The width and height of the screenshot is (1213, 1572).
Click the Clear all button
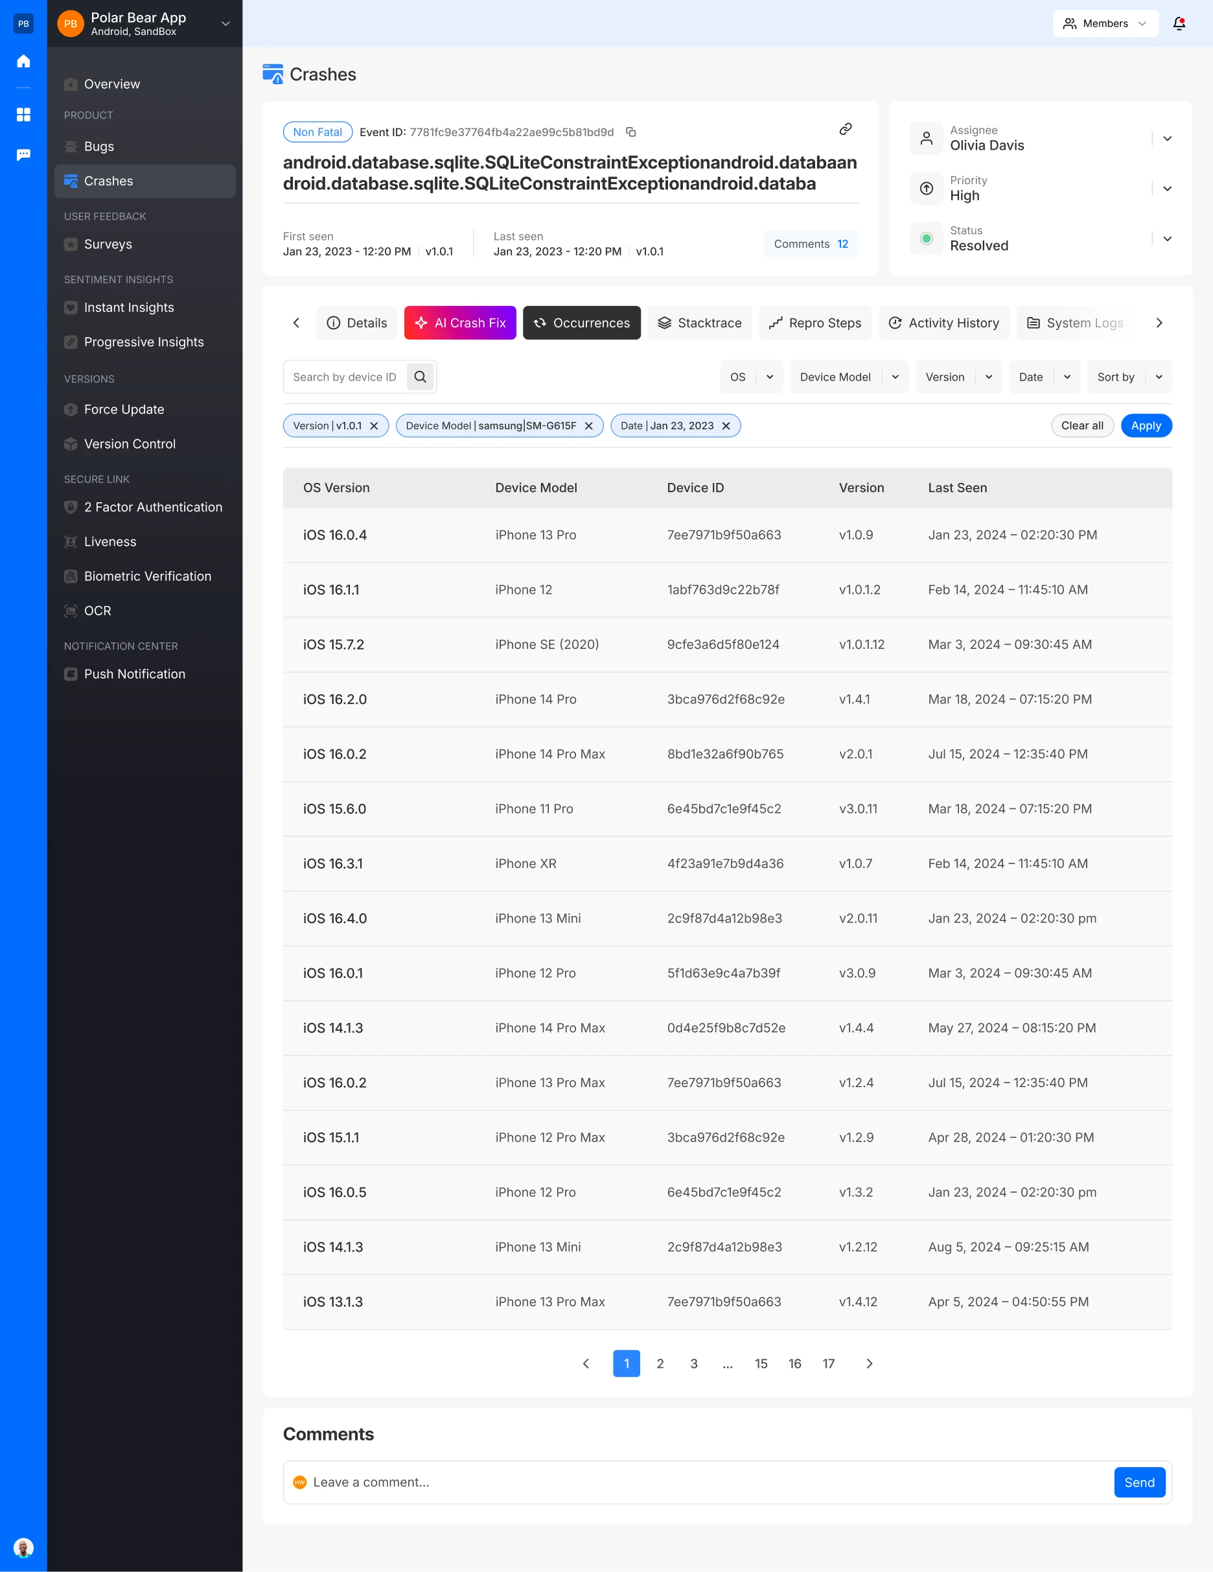pos(1081,426)
